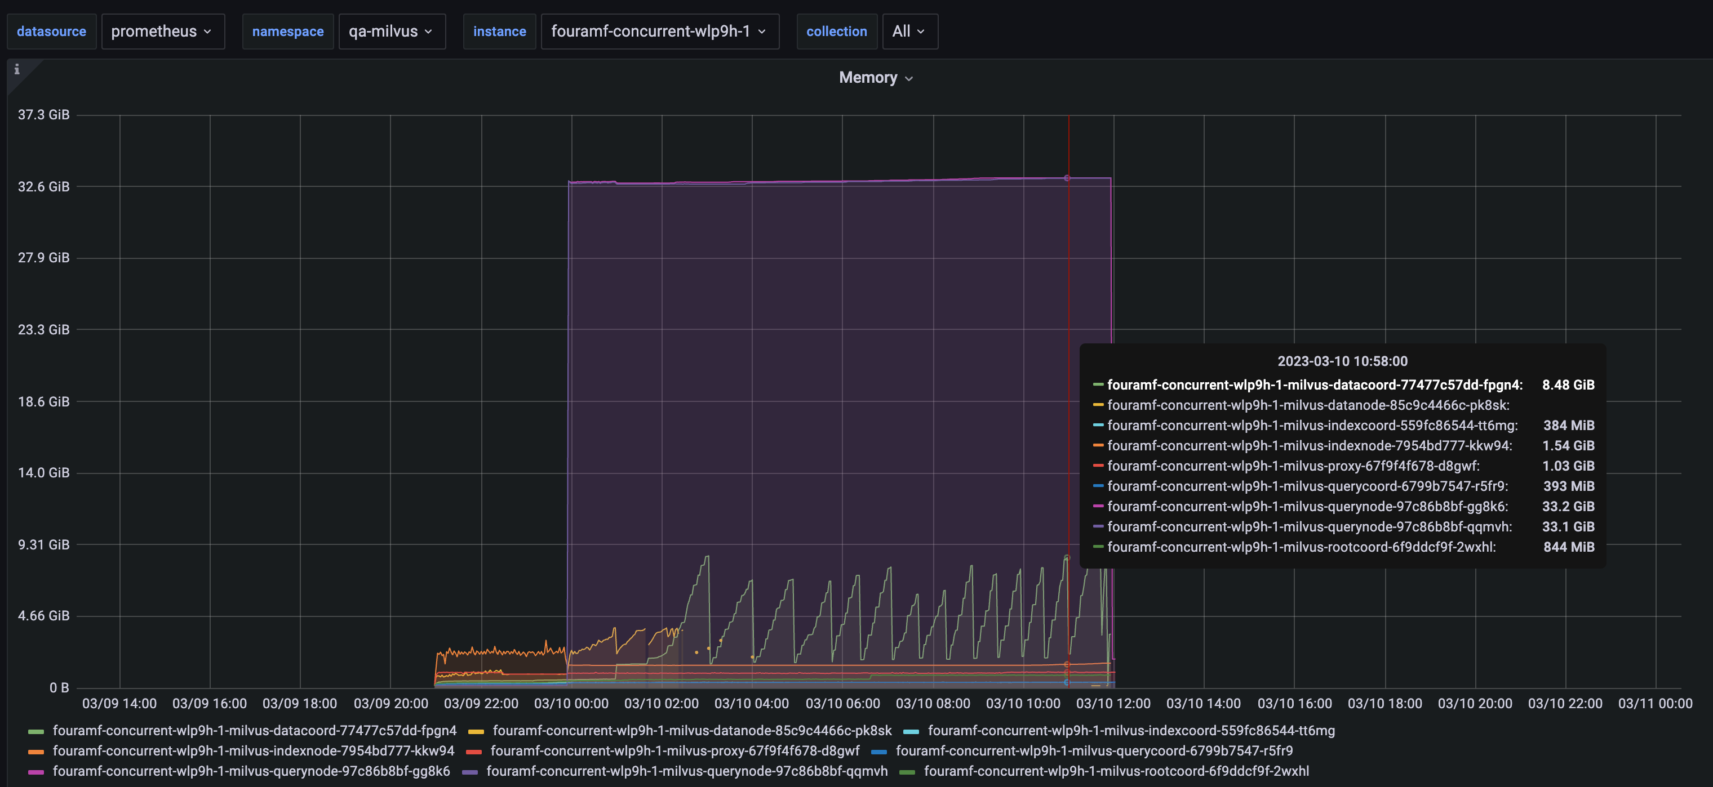1713x787 pixels.
Task: Click the datasource label link
Action: 51,31
